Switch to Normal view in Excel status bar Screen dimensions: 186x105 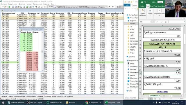point(151,99)
